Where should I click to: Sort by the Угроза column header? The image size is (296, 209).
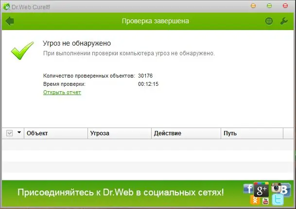pos(120,133)
